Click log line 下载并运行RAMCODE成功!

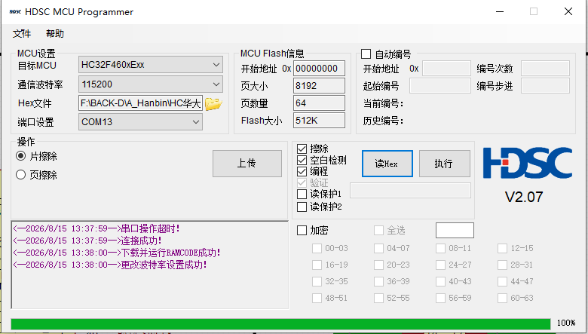point(117,253)
